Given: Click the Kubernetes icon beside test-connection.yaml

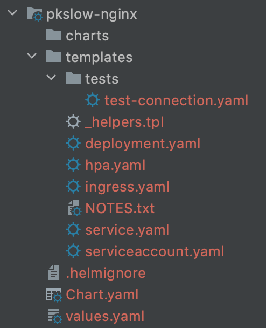Looking at the screenshot, I should [93, 100].
